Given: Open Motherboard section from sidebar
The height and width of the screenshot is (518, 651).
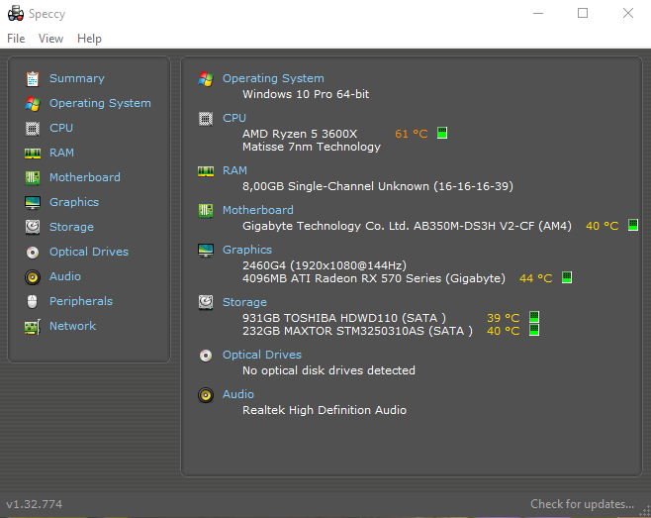Looking at the screenshot, I should [85, 177].
